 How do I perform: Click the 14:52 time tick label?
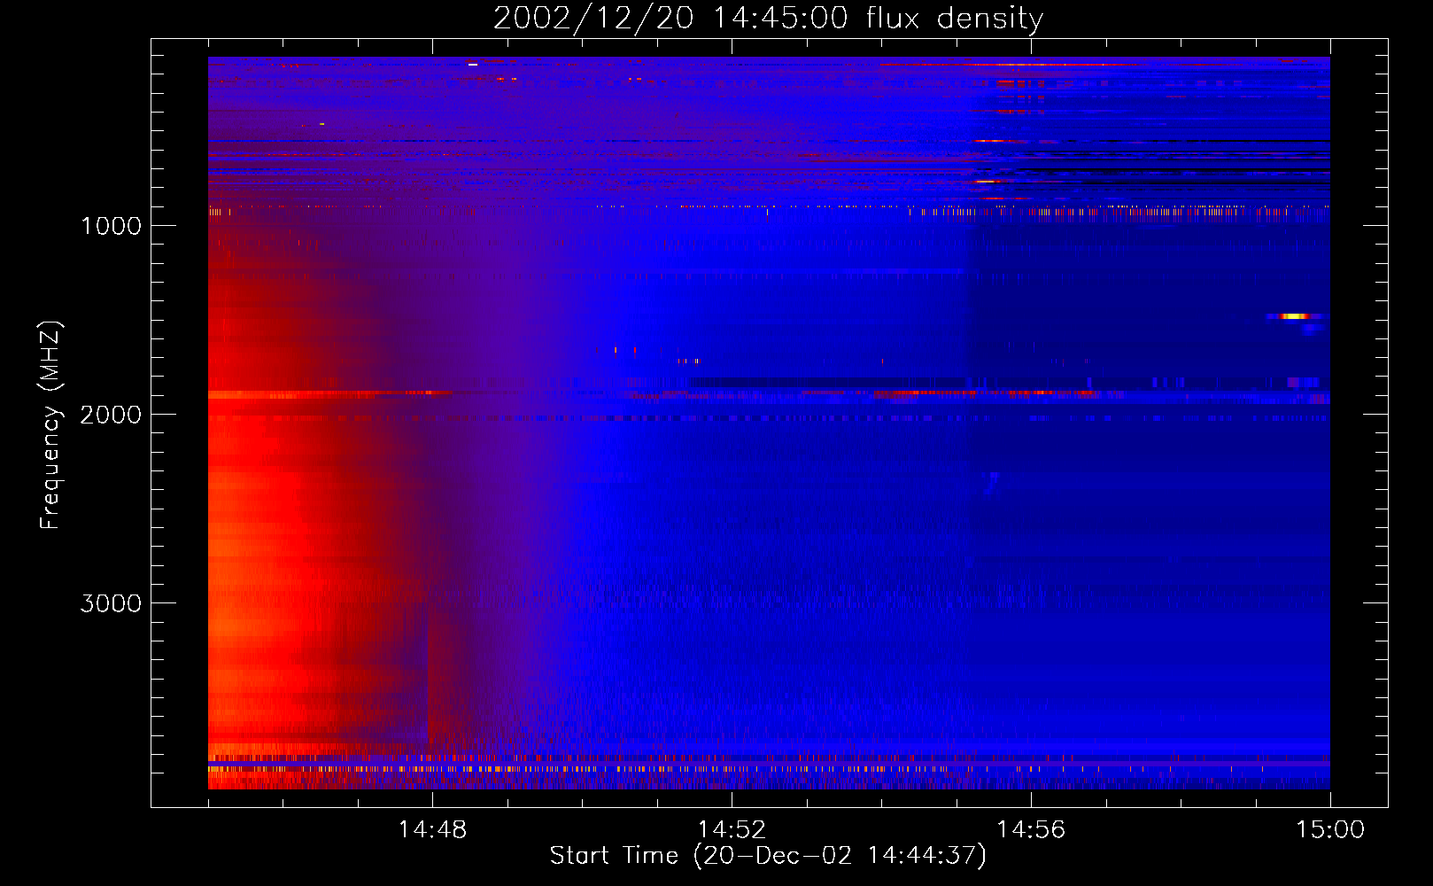(732, 830)
